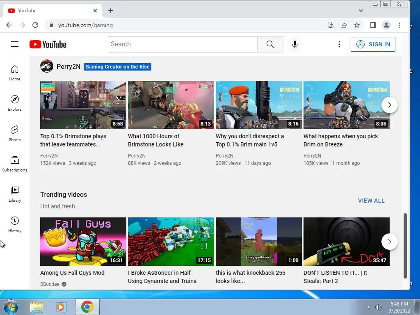
Task: Click the install app icon in address bar
Action: coord(330,25)
